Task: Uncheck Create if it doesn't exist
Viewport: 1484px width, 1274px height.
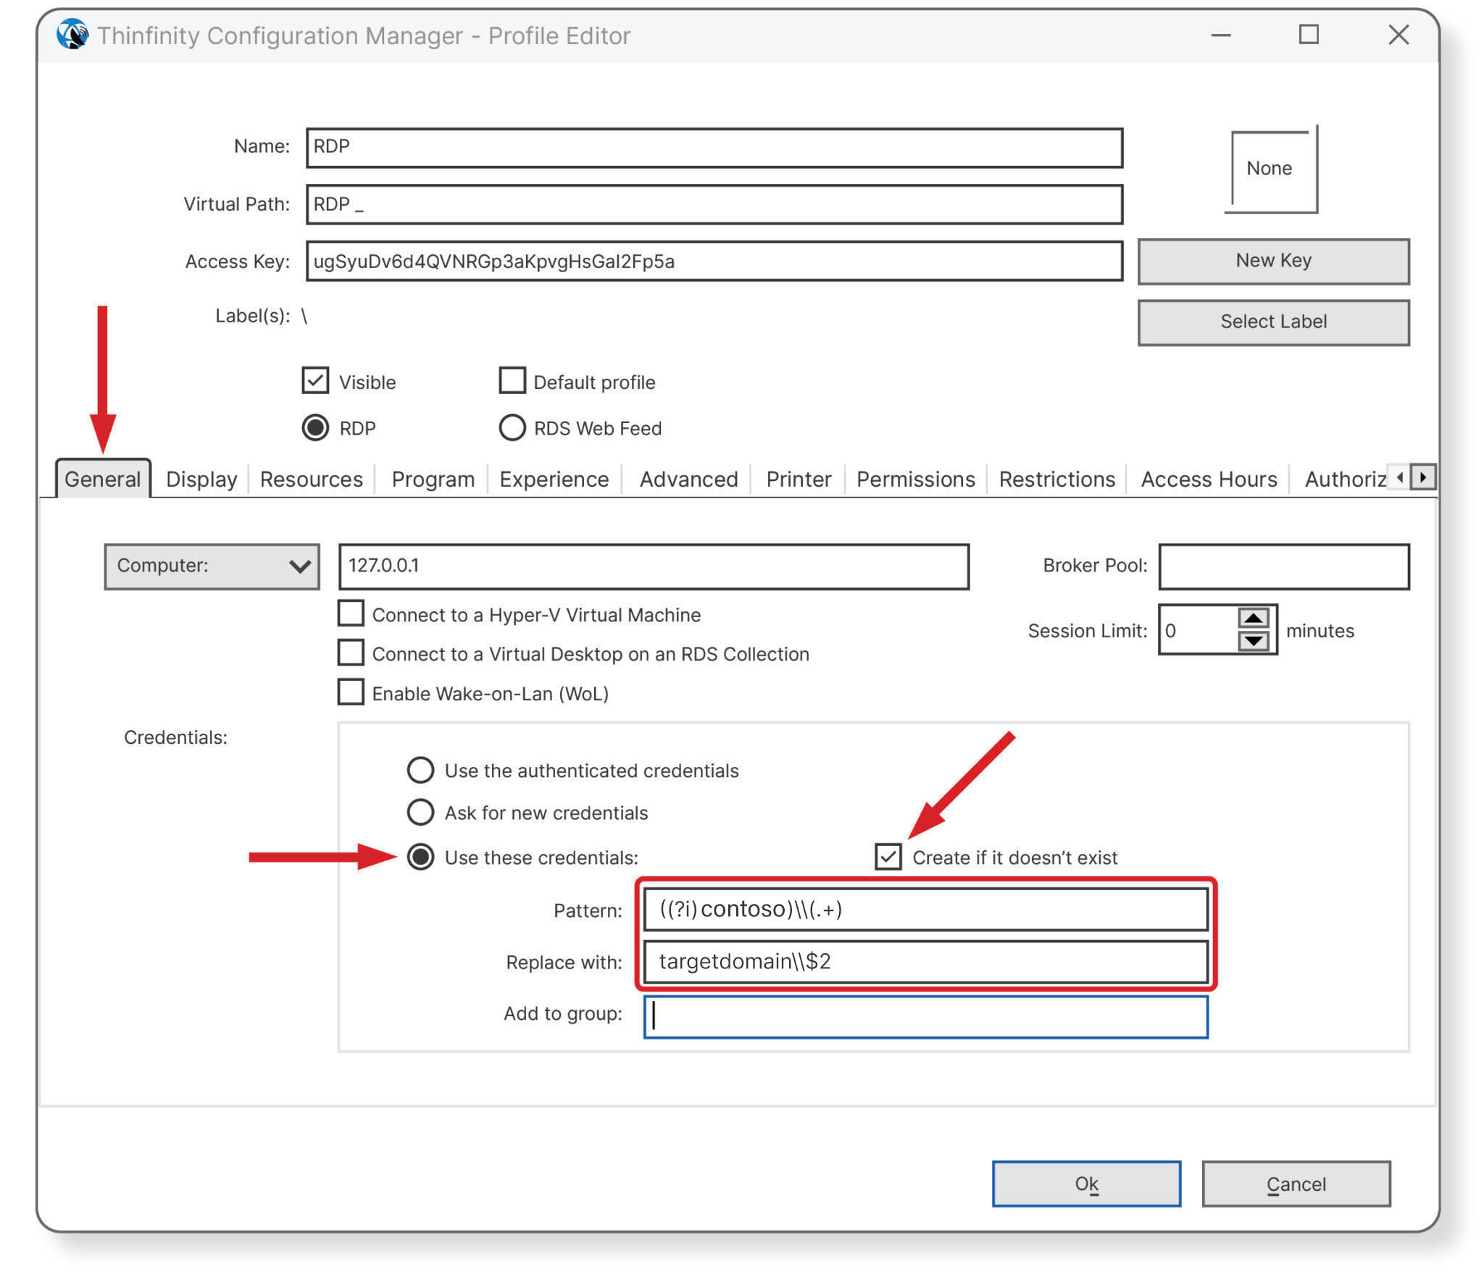Action: [888, 857]
